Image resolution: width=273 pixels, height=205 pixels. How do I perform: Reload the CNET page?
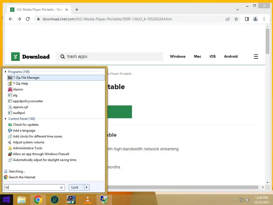(x=28, y=19)
